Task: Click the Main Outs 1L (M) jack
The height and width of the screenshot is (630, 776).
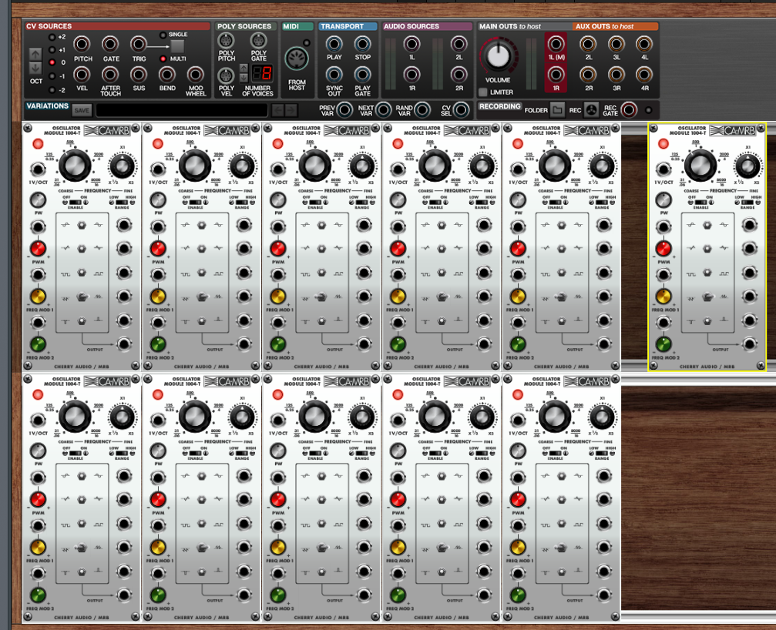Action: coord(556,45)
